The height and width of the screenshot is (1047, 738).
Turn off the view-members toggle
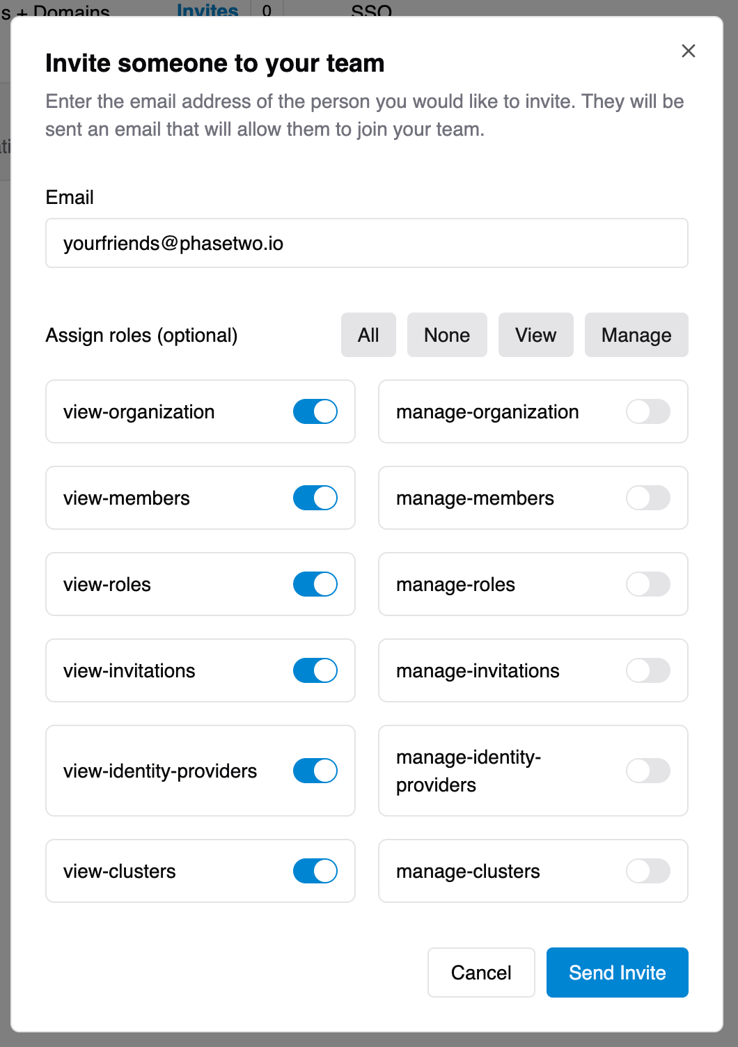pyautogui.click(x=315, y=498)
